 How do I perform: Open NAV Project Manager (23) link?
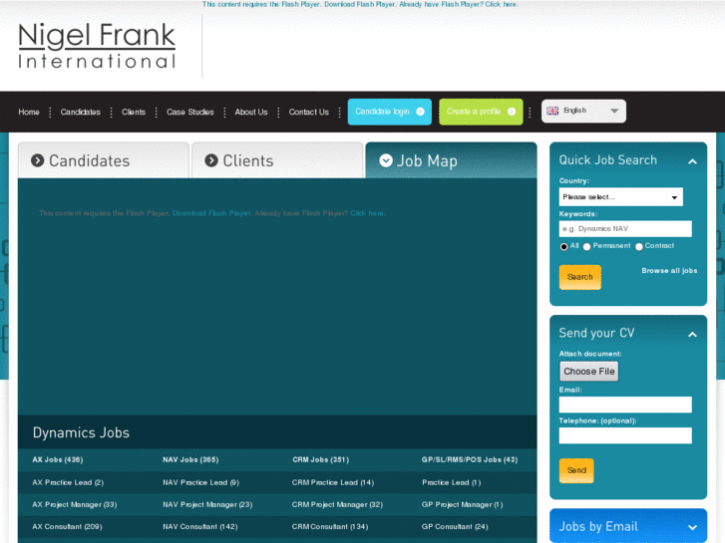pyautogui.click(x=207, y=505)
